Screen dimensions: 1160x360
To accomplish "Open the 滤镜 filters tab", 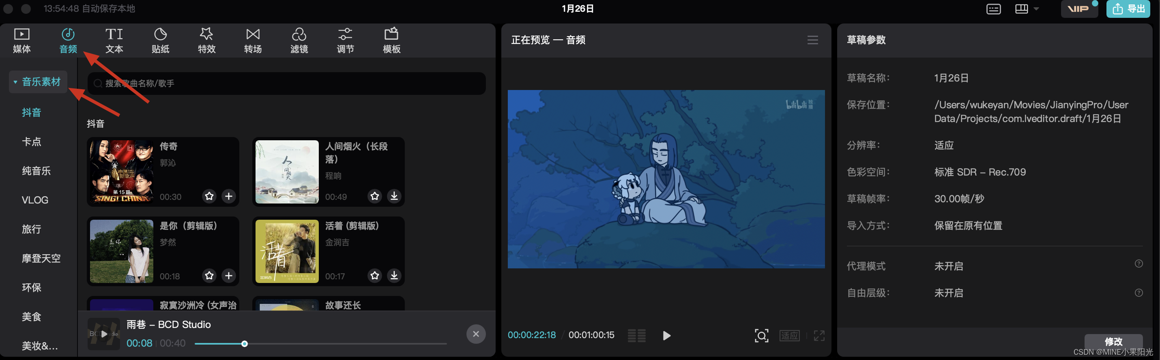I will point(299,41).
